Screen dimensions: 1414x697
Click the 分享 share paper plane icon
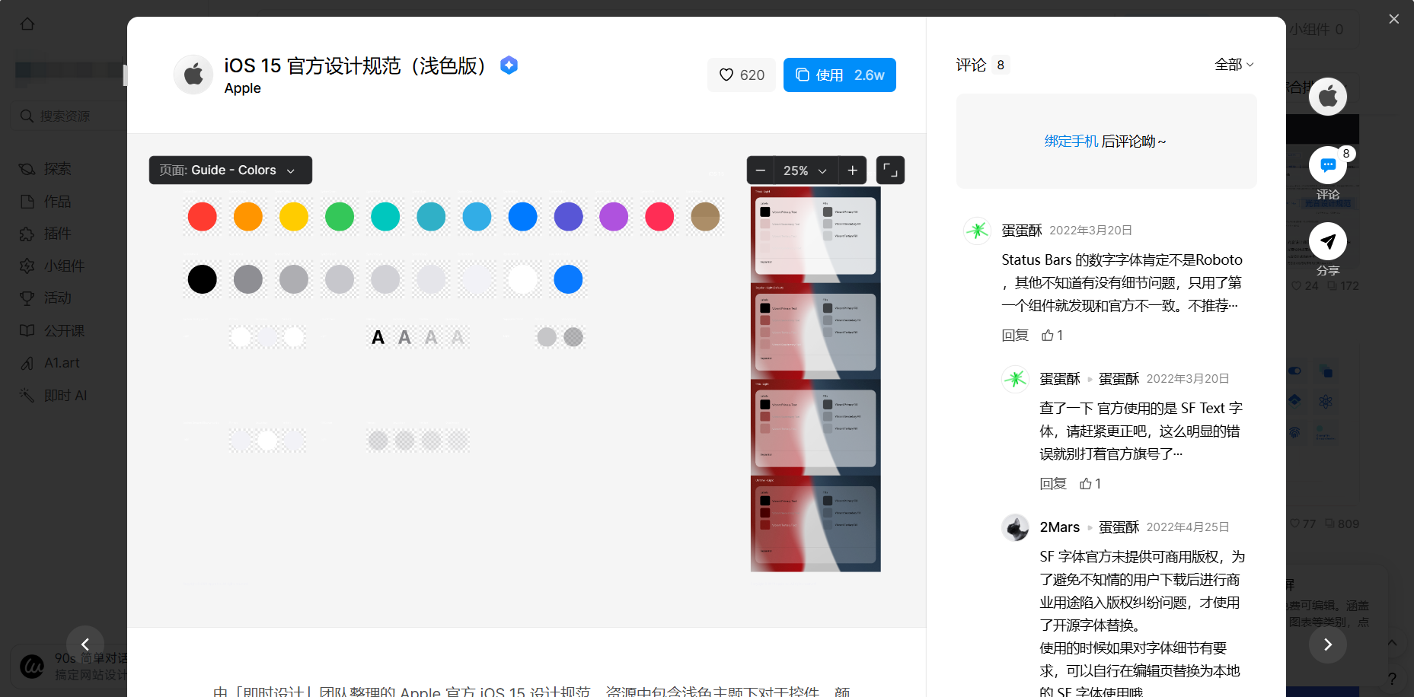pyautogui.click(x=1328, y=241)
